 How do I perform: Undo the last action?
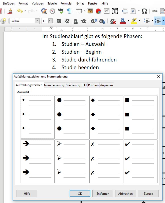[x=20, y=11]
